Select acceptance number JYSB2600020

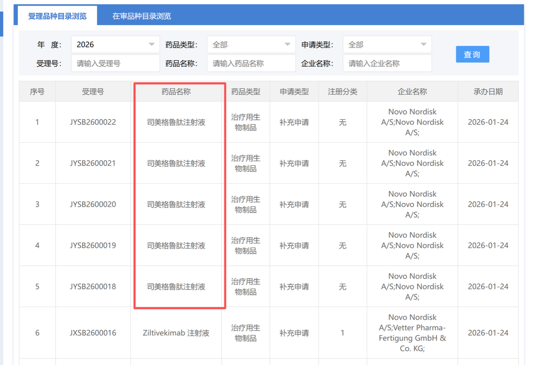tap(93, 204)
